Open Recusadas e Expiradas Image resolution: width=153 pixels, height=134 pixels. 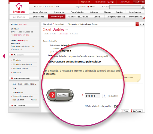20,69
